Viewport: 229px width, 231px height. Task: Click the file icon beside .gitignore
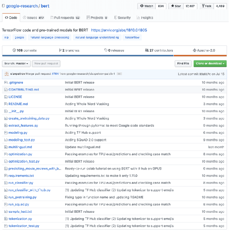tap(6, 83)
